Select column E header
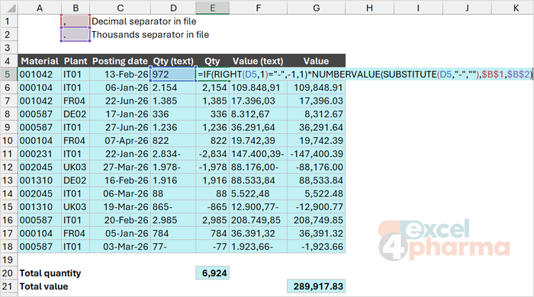 click(x=213, y=8)
